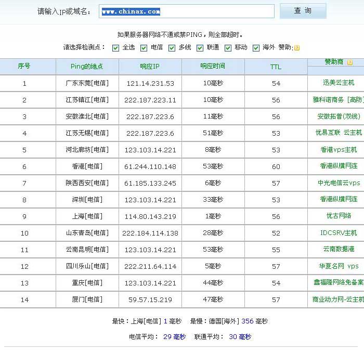The height and width of the screenshot is (364, 364).
Task: Open sponsor link 优古网络
Action: coord(339,216)
